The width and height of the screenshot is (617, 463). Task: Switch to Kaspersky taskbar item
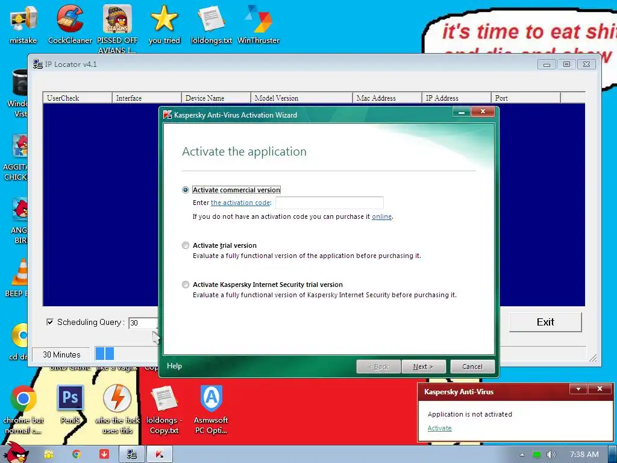click(x=159, y=455)
